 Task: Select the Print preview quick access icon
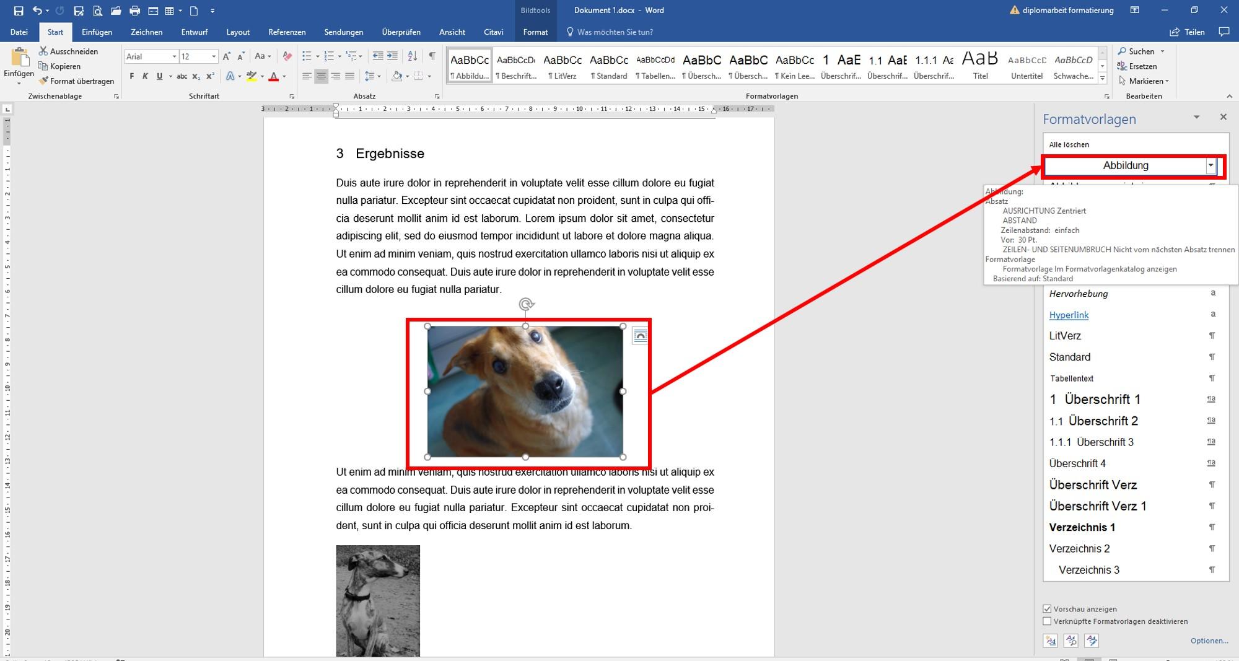point(97,10)
